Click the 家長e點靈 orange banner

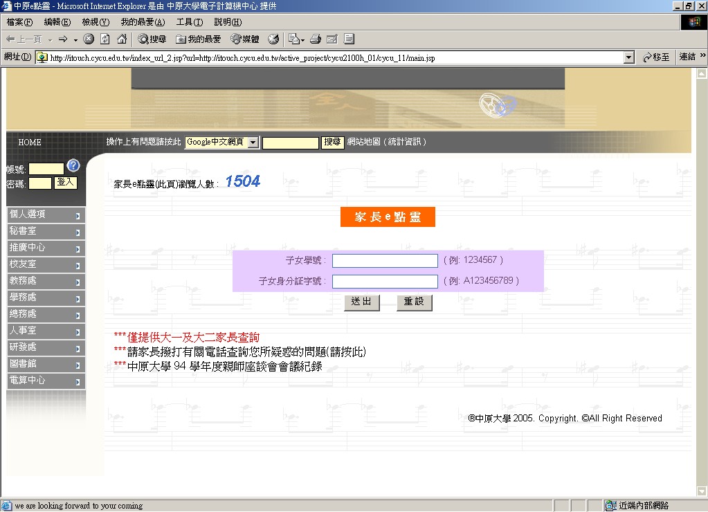point(388,217)
